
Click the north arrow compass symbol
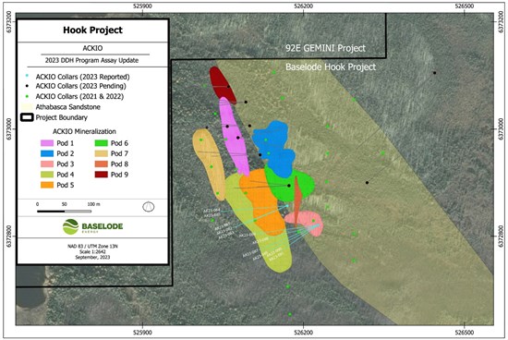[149, 206]
